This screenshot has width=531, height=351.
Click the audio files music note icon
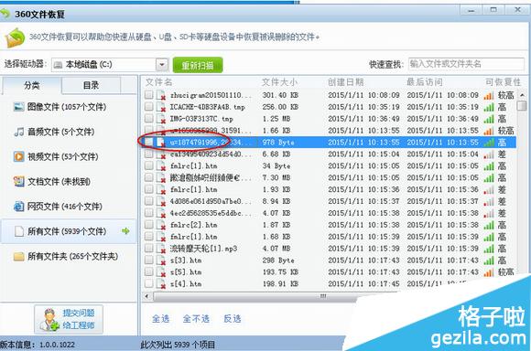tap(18, 132)
